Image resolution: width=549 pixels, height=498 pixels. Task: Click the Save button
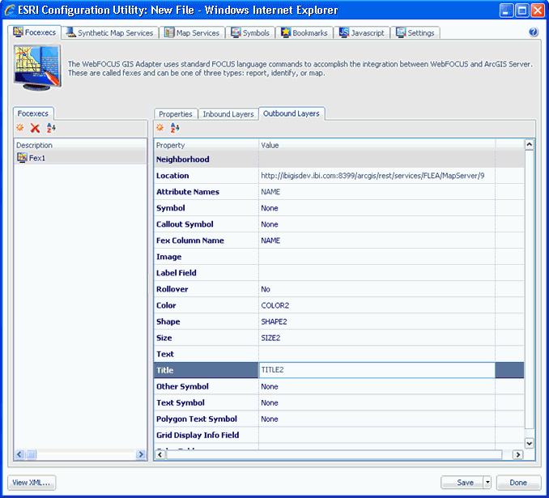click(x=462, y=483)
